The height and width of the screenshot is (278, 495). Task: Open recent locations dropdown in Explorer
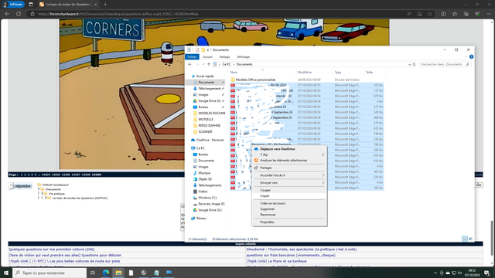[x=203, y=64]
